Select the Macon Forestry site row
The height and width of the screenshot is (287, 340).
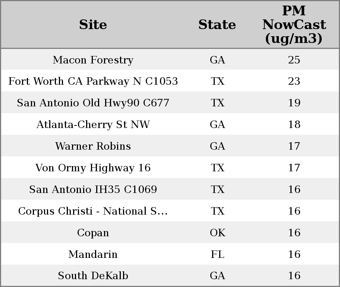tap(93, 60)
